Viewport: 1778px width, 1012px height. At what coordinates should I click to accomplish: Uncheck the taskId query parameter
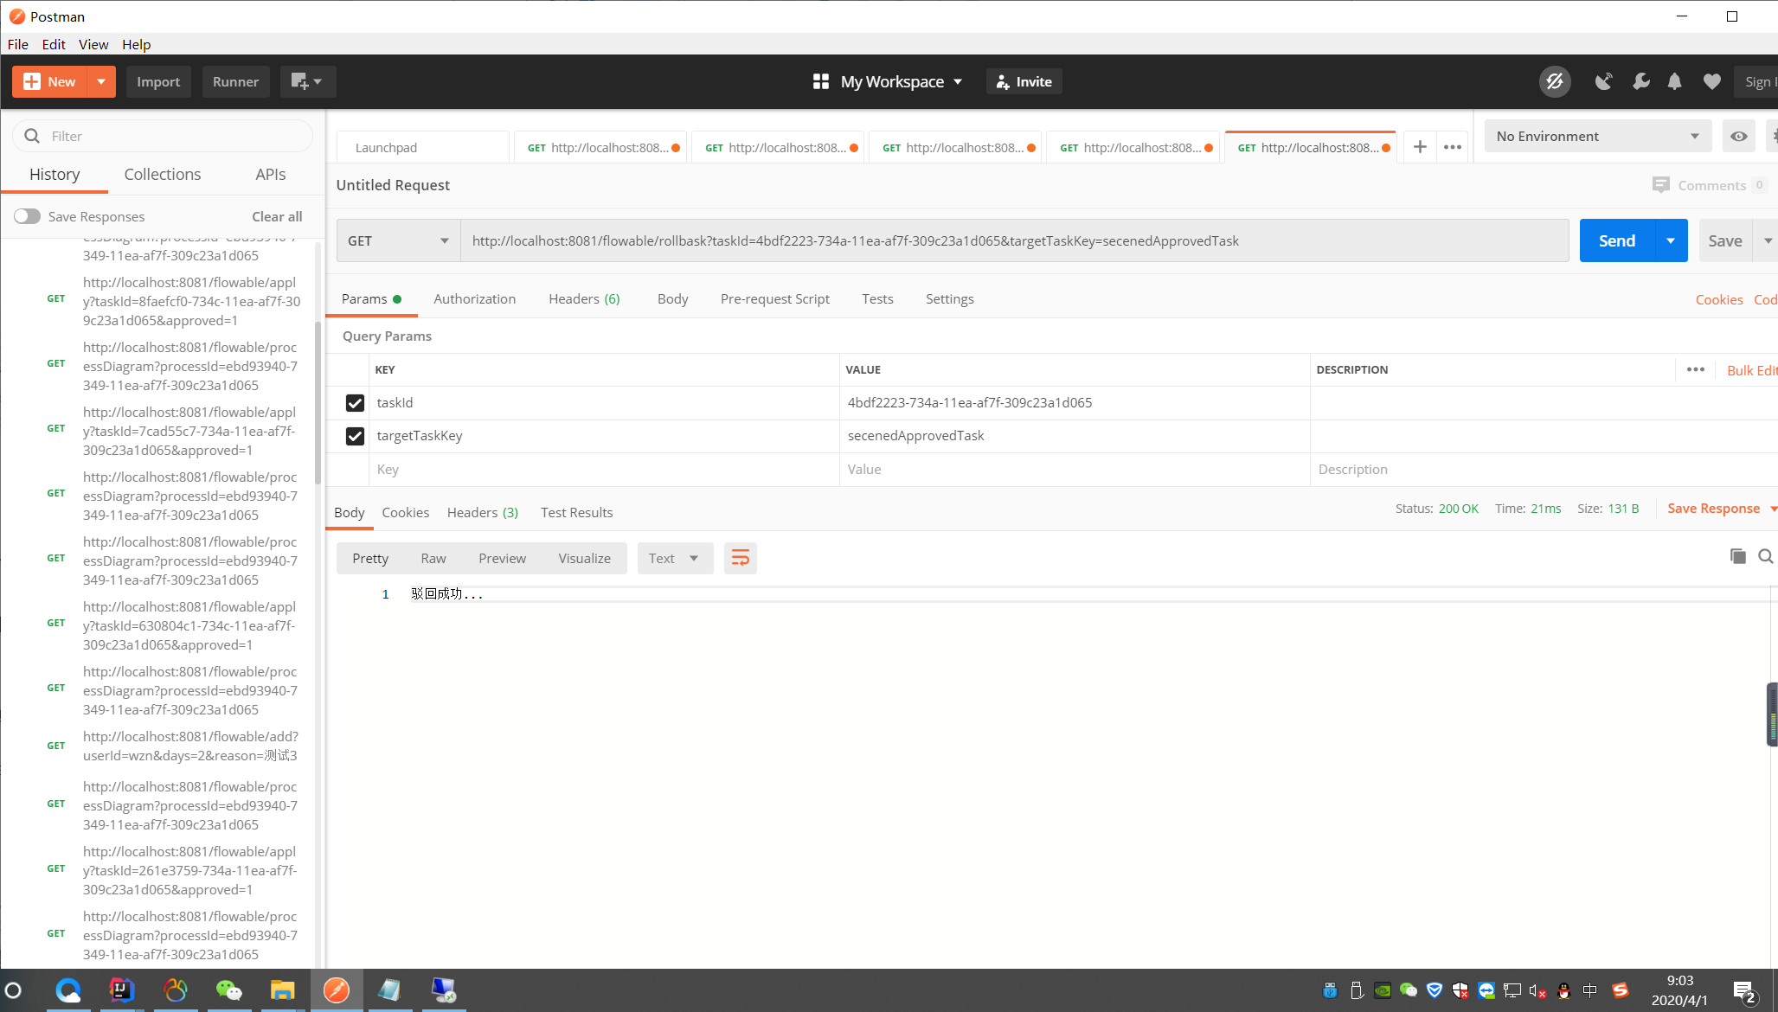355,402
